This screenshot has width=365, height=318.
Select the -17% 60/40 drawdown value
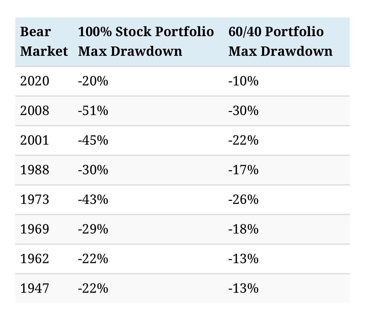[243, 170]
